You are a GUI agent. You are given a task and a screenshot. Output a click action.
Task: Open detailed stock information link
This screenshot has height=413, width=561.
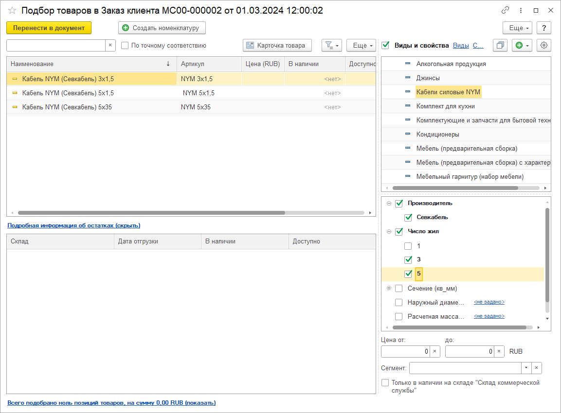tap(73, 225)
